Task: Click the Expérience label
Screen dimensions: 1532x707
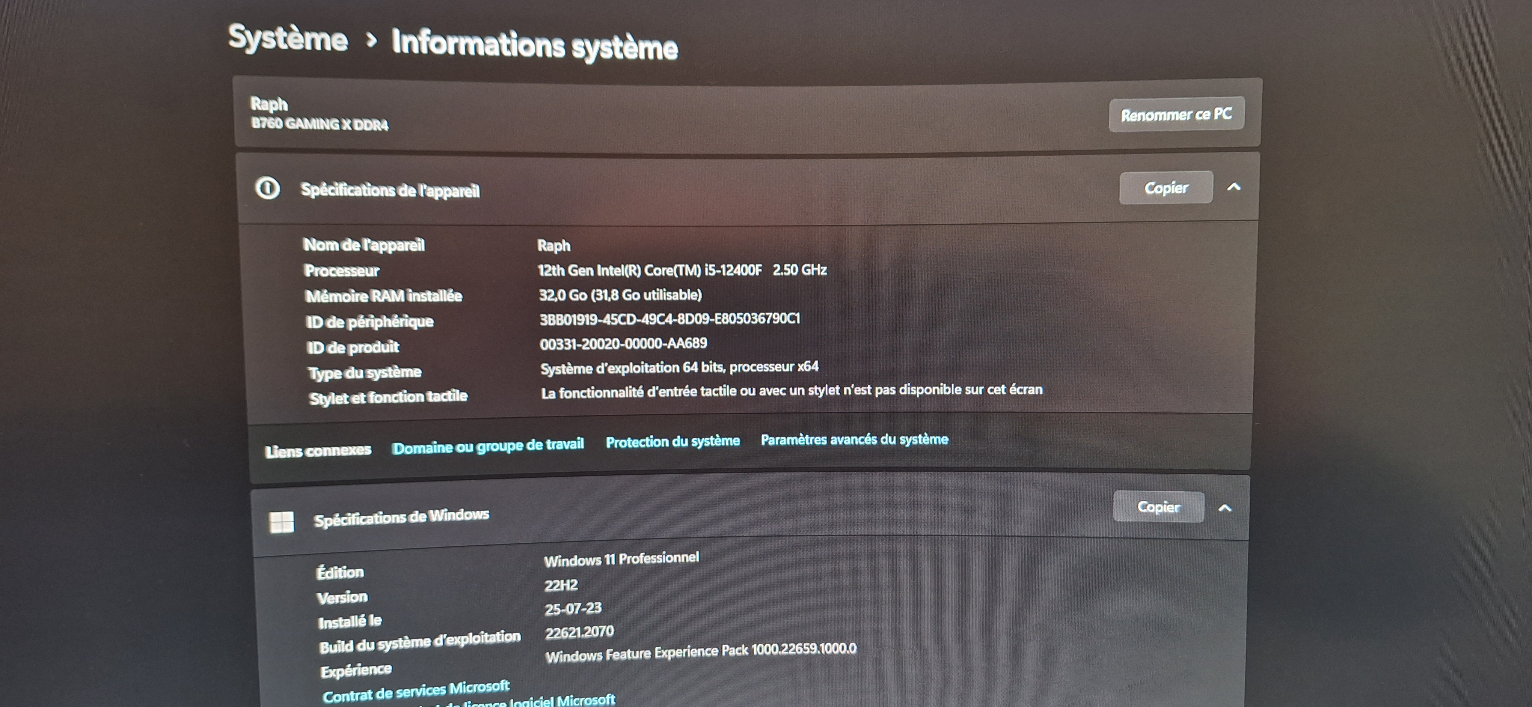Action: click(x=356, y=671)
